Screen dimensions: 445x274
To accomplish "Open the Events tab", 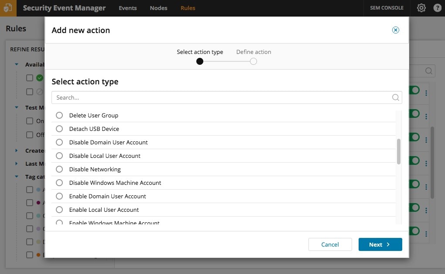I will 128,8.
